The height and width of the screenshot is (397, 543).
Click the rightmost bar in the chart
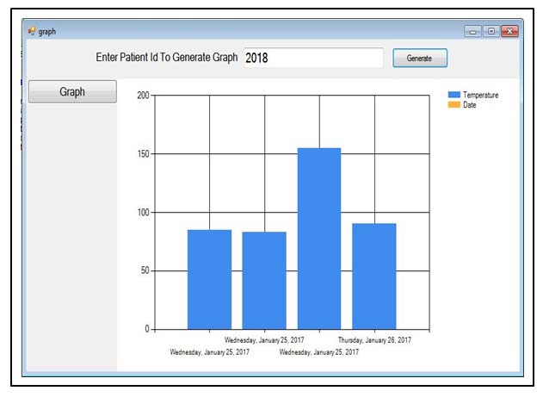(x=374, y=276)
